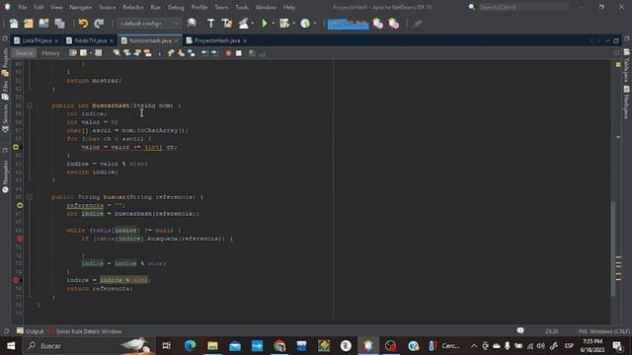Viewport: 632px width, 355px height.
Task: Open the File menu
Action: click(23, 7)
